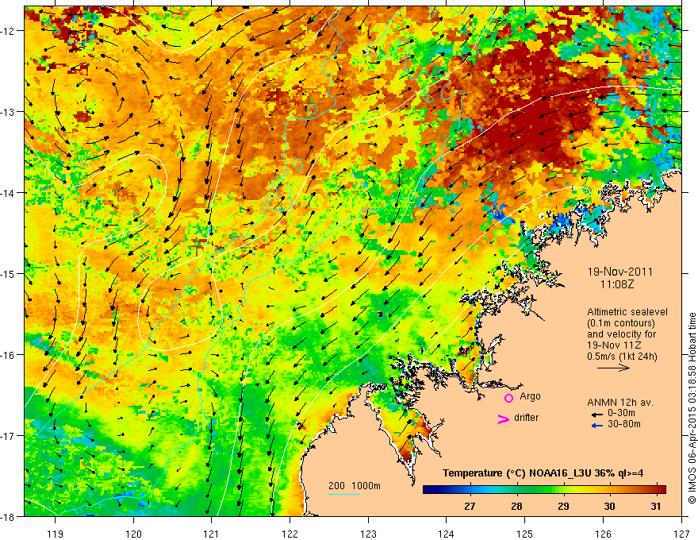Click the blue 30-80m ANMN arrow symbol
698x540 pixels.
point(597,426)
